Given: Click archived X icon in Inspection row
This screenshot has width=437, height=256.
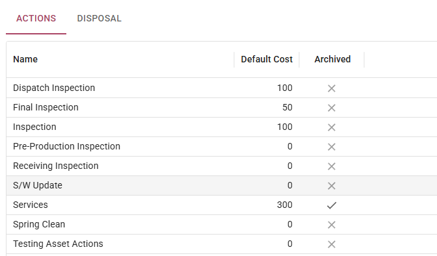Looking at the screenshot, I should pos(332,127).
